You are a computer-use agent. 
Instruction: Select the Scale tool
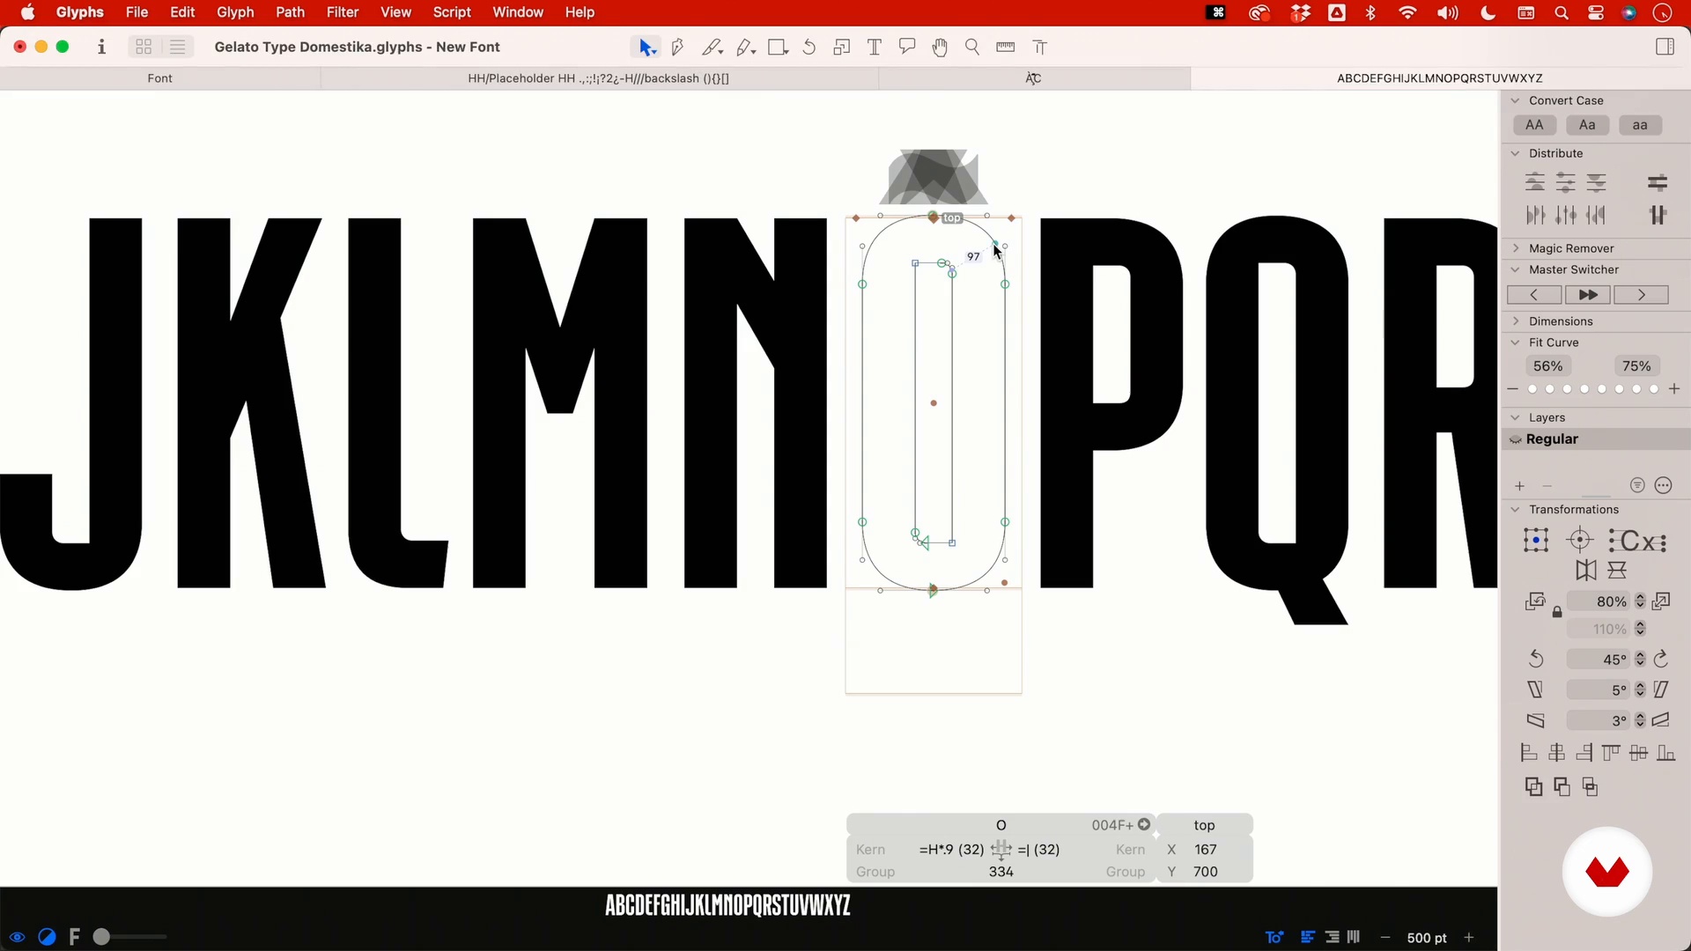click(x=841, y=48)
